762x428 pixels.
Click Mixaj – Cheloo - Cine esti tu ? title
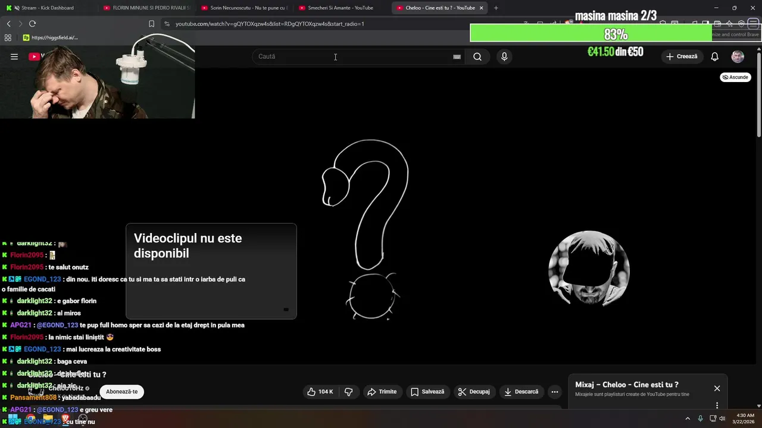click(x=627, y=385)
